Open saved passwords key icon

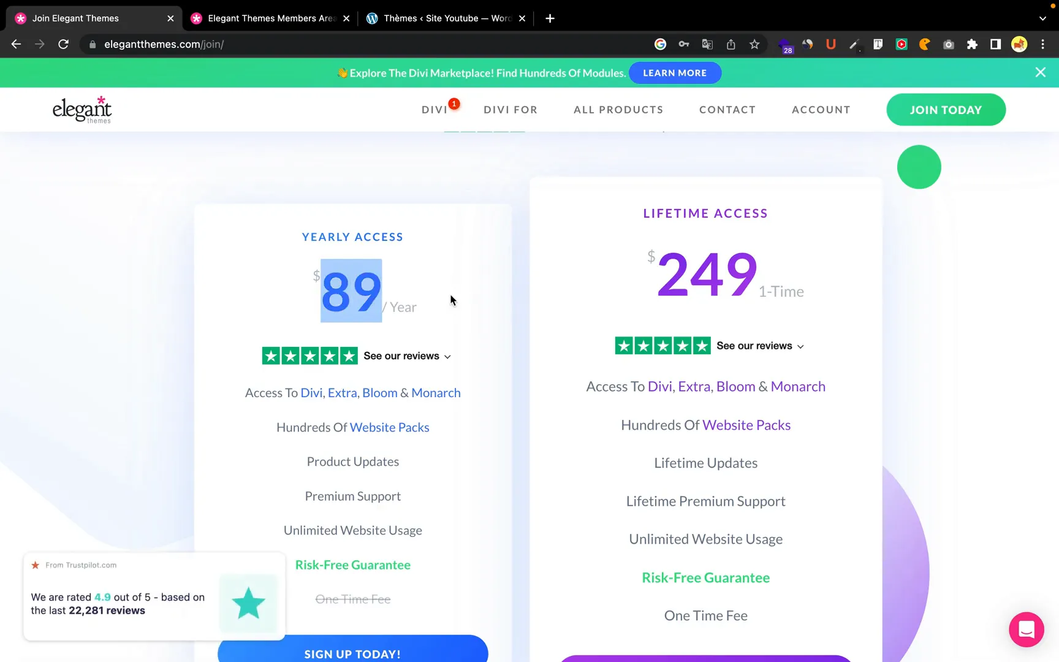(x=684, y=44)
